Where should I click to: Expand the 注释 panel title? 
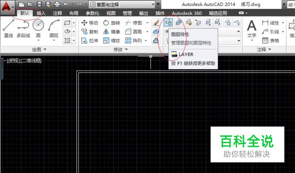(x=264, y=49)
